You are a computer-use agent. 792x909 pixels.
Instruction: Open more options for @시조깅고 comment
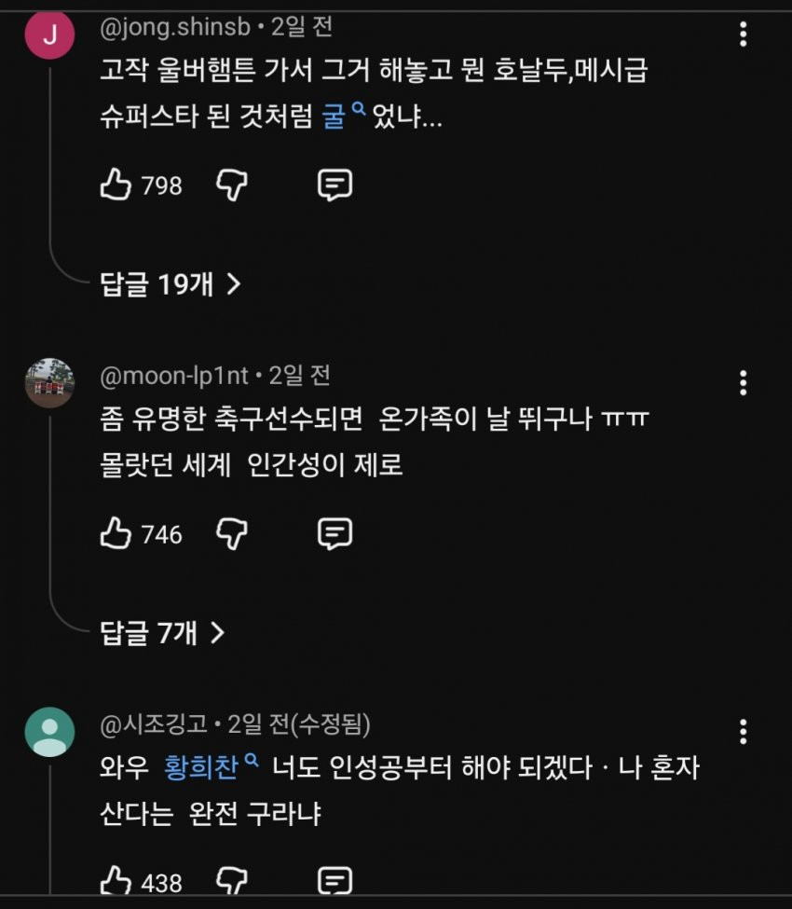pos(743,731)
